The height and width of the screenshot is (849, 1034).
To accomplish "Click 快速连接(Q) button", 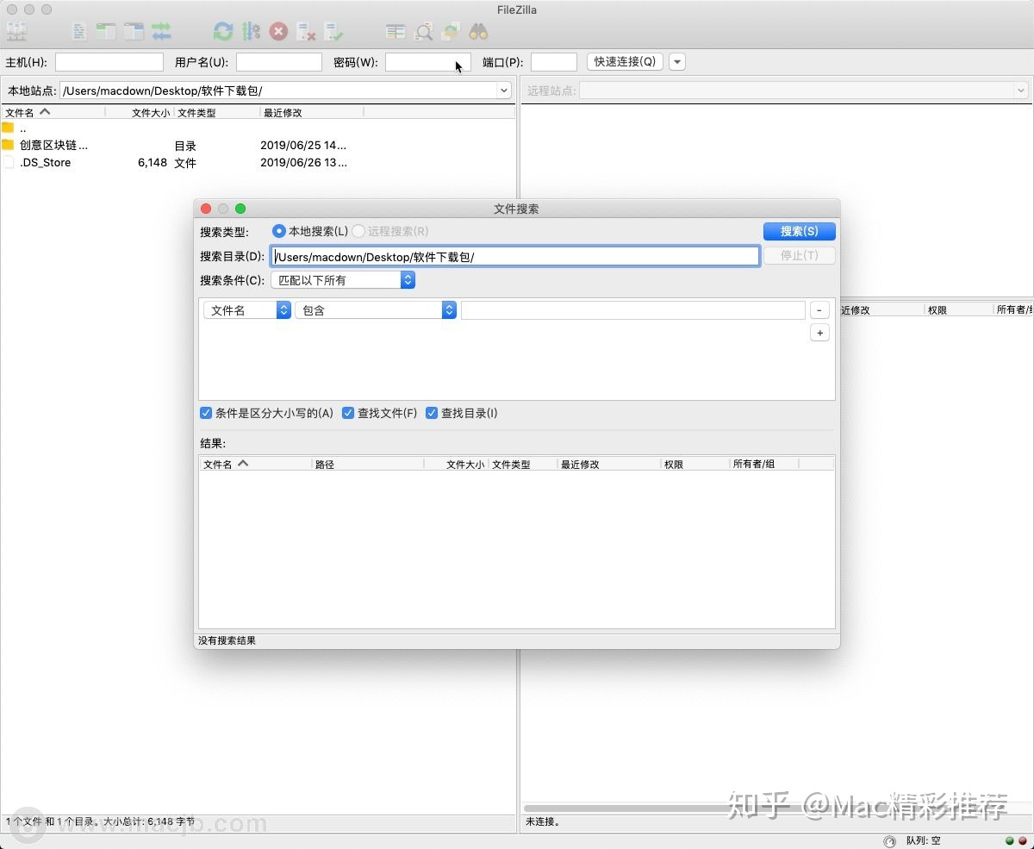I will (x=625, y=62).
